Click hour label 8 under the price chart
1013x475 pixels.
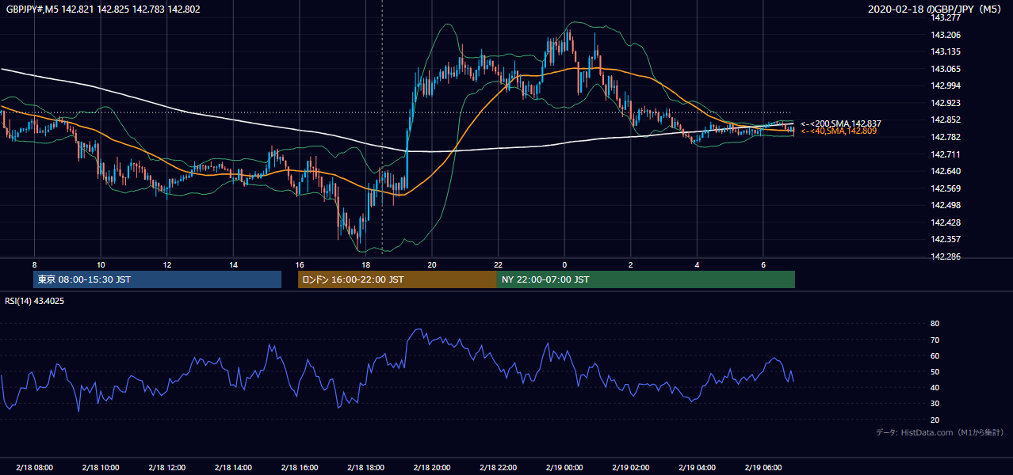(34, 264)
